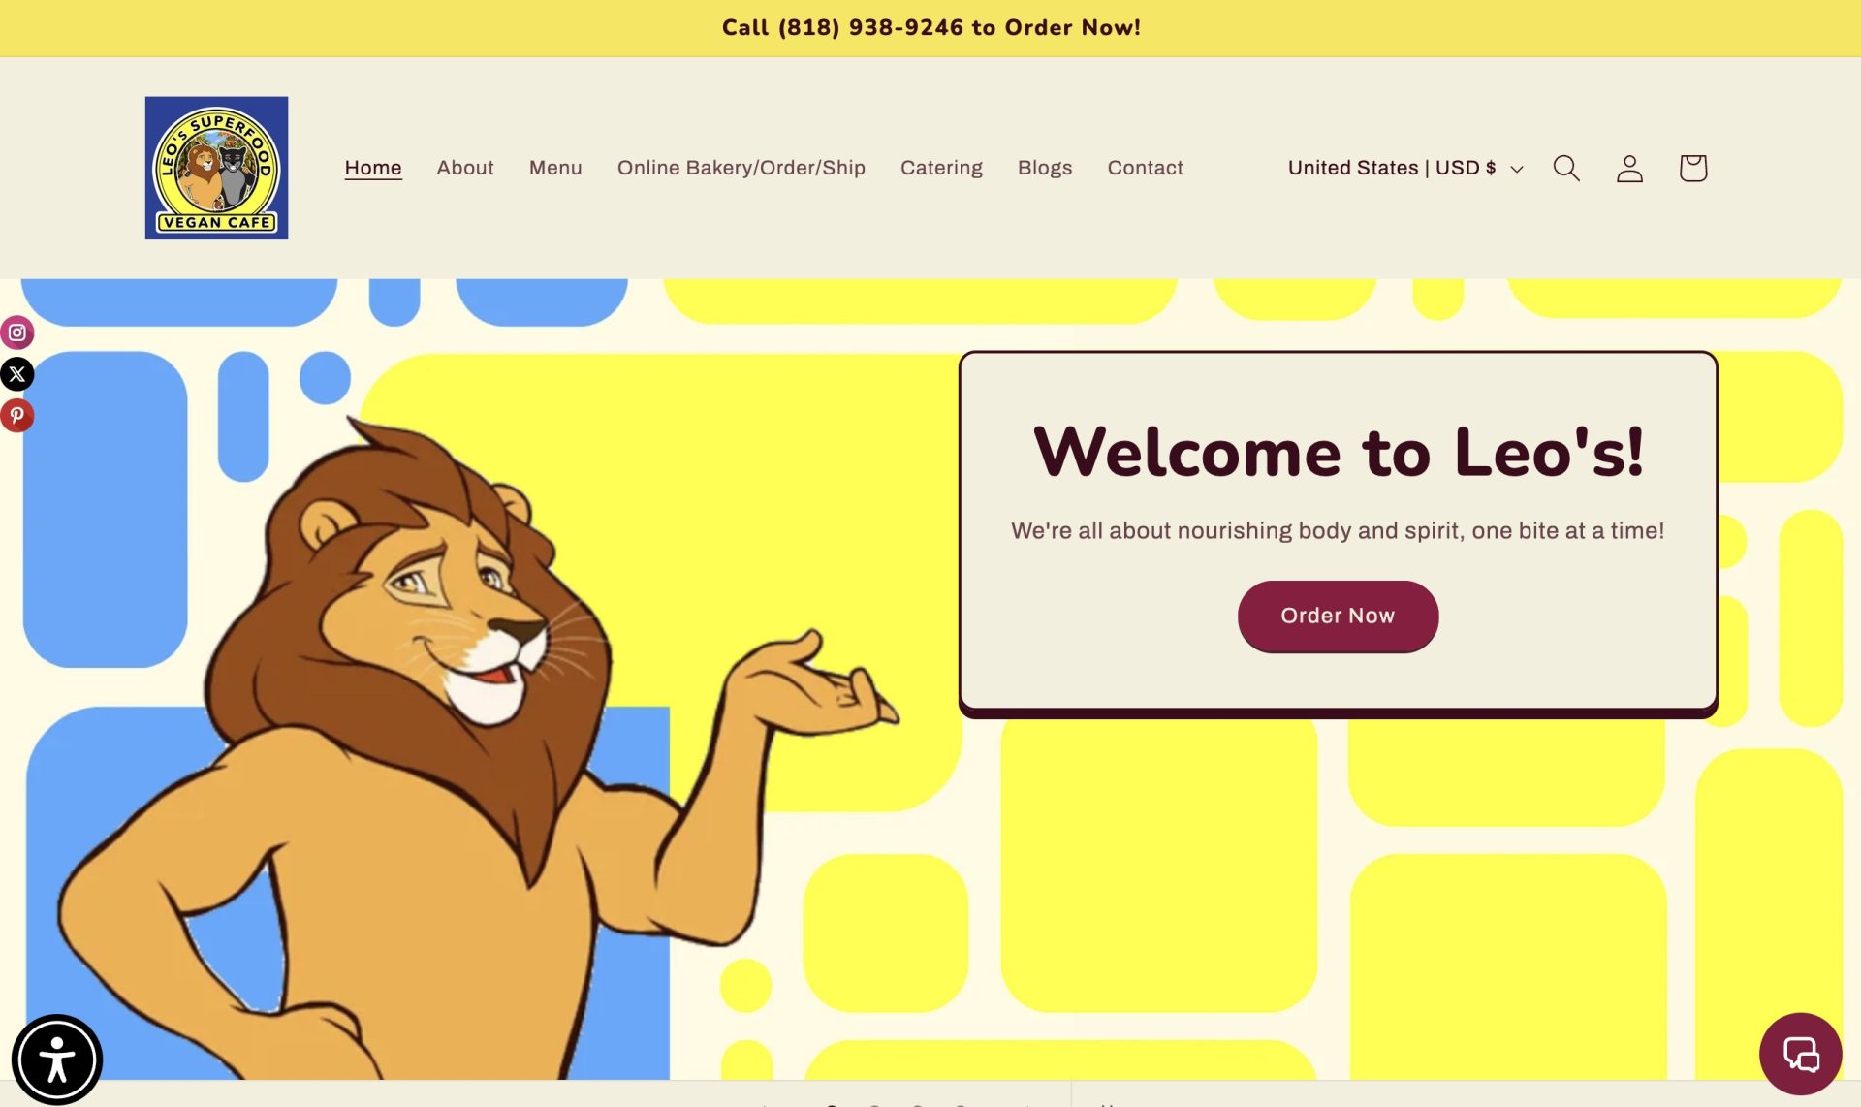Screen dimensions: 1861x1107
Task: Open the Pinterest social icon
Action: pyautogui.click(x=17, y=416)
